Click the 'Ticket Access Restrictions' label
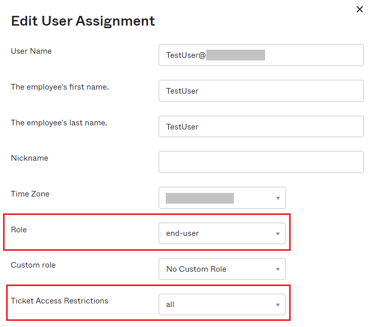 click(x=59, y=301)
